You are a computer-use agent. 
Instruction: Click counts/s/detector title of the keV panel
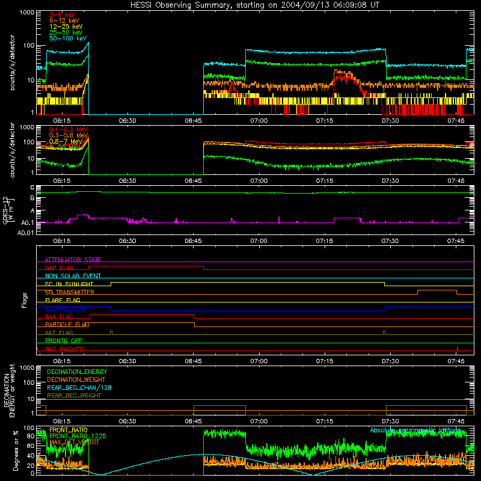12,63
